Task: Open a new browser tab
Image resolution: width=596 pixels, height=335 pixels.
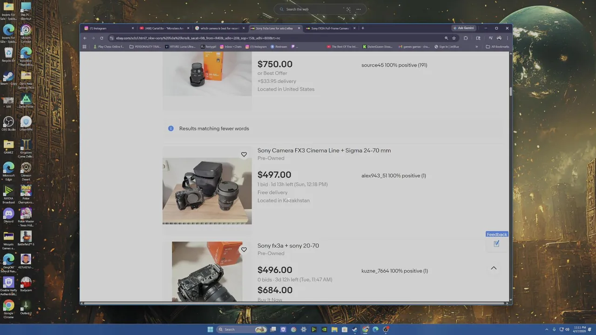Action: coord(363,28)
